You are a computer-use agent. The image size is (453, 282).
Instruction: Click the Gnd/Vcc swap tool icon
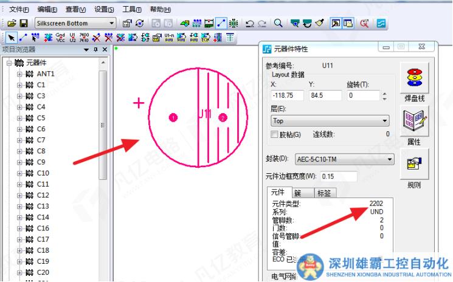click(x=61, y=38)
